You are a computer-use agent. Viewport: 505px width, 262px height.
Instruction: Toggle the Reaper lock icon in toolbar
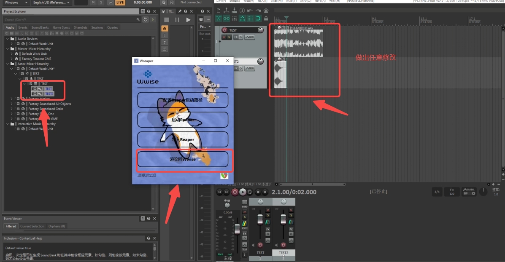(x=266, y=19)
